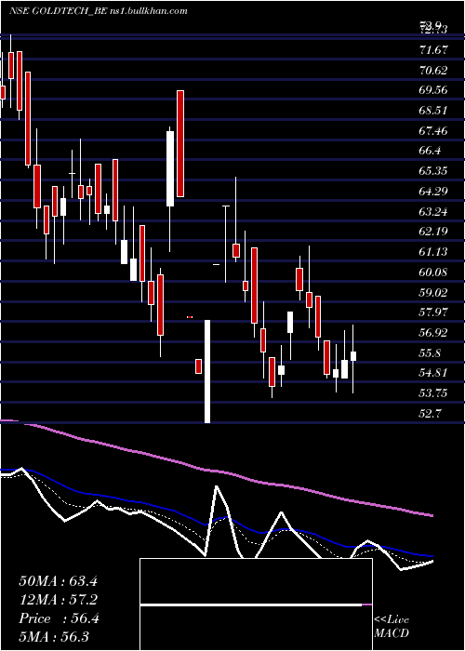Select the Price : 56.4 readout
The height and width of the screenshot is (651, 465).
(x=59, y=618)
